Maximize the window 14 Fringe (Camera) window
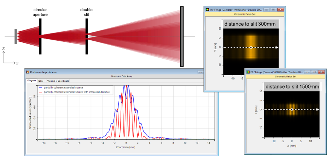This screenshot has width=334, height=158. coord(274,9)
